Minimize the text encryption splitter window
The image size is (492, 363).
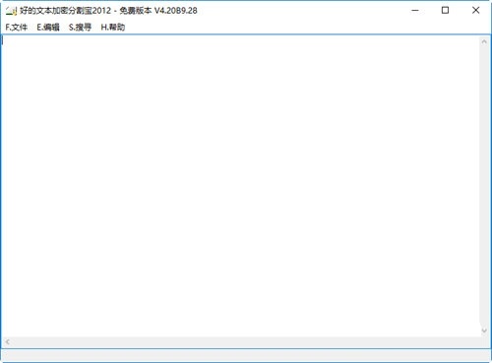(415, 11)
